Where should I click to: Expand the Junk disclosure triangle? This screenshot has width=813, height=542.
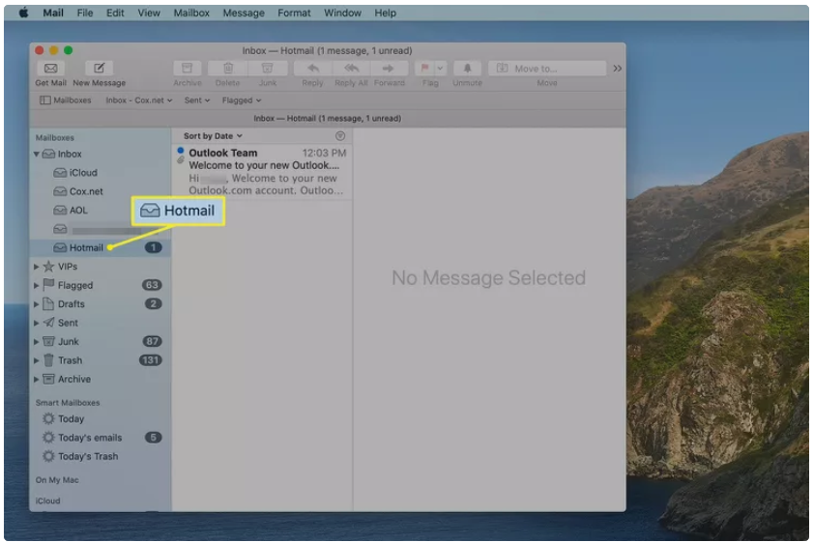pyautogui.click(x=37, y=341)
